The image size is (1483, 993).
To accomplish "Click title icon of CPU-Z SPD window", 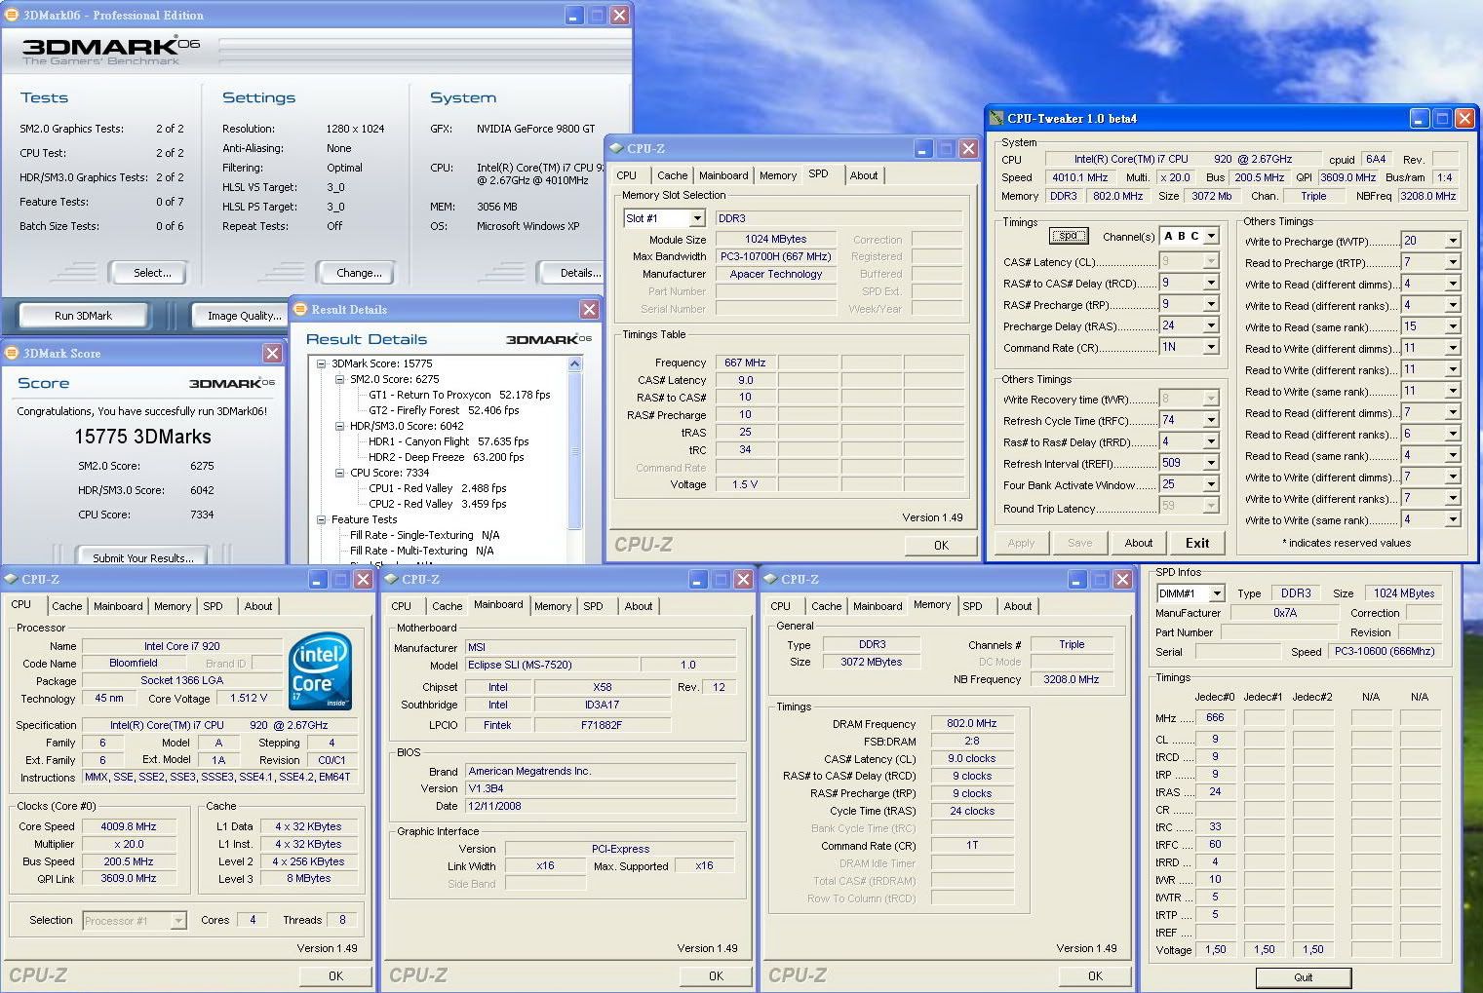I will coord(616,148).
